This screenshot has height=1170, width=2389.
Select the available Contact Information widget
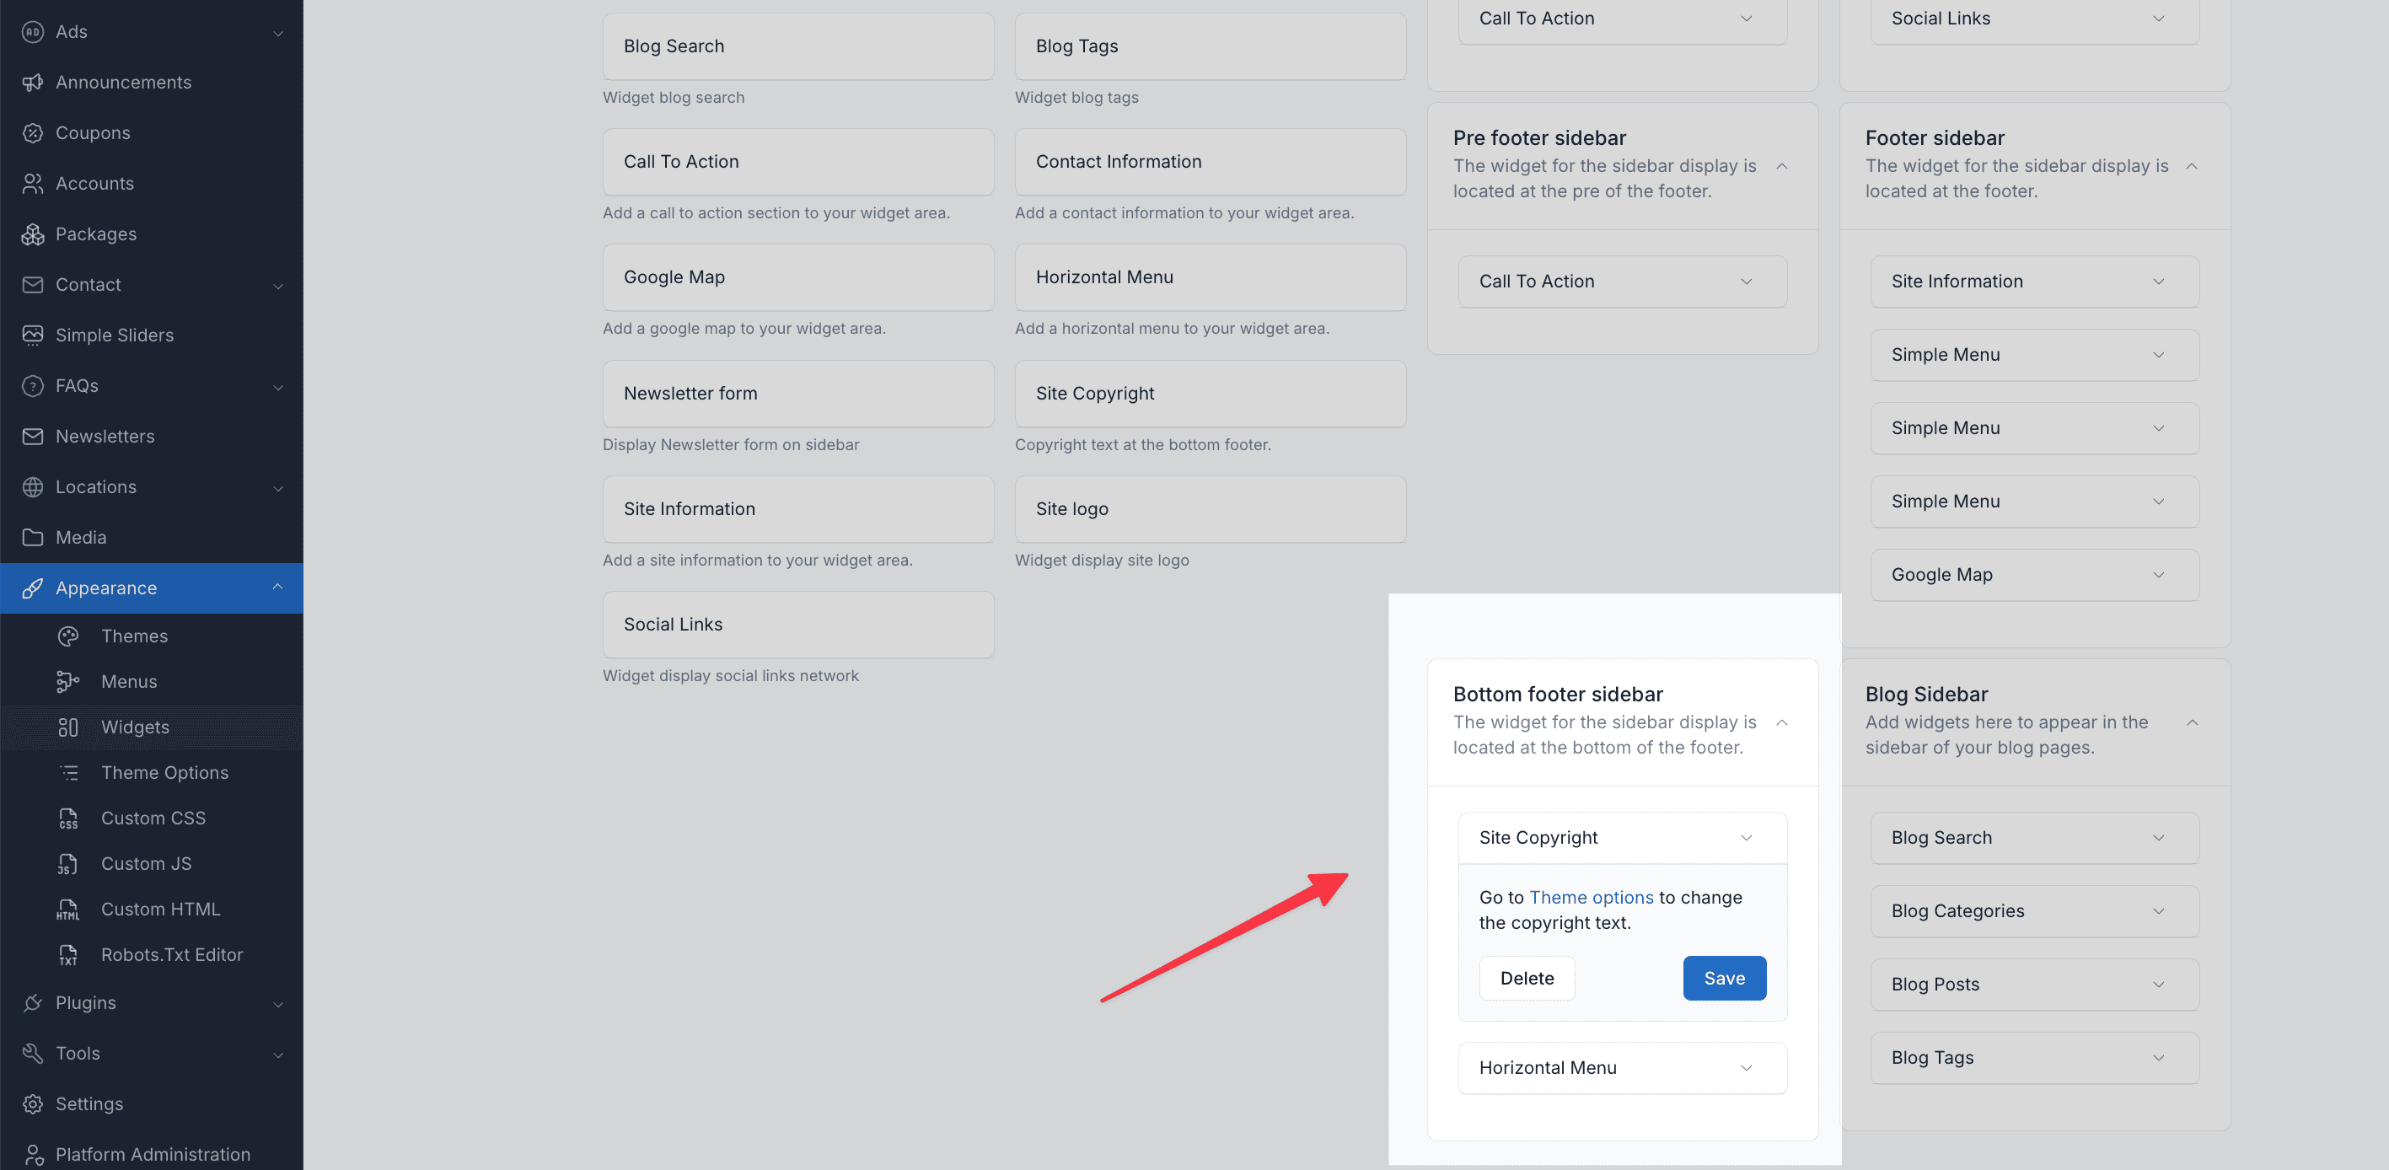point(1210,161)
